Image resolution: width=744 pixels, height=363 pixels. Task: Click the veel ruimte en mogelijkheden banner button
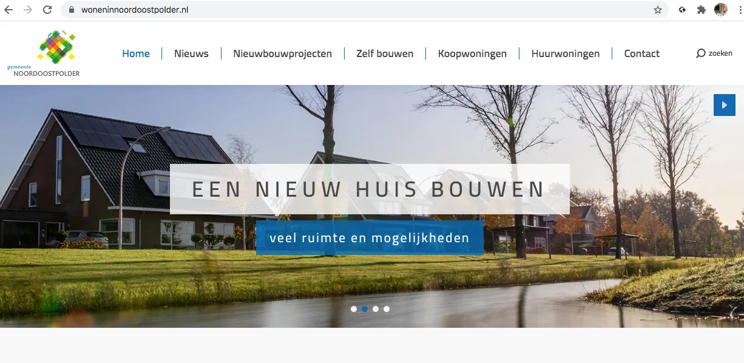[370, 237]
